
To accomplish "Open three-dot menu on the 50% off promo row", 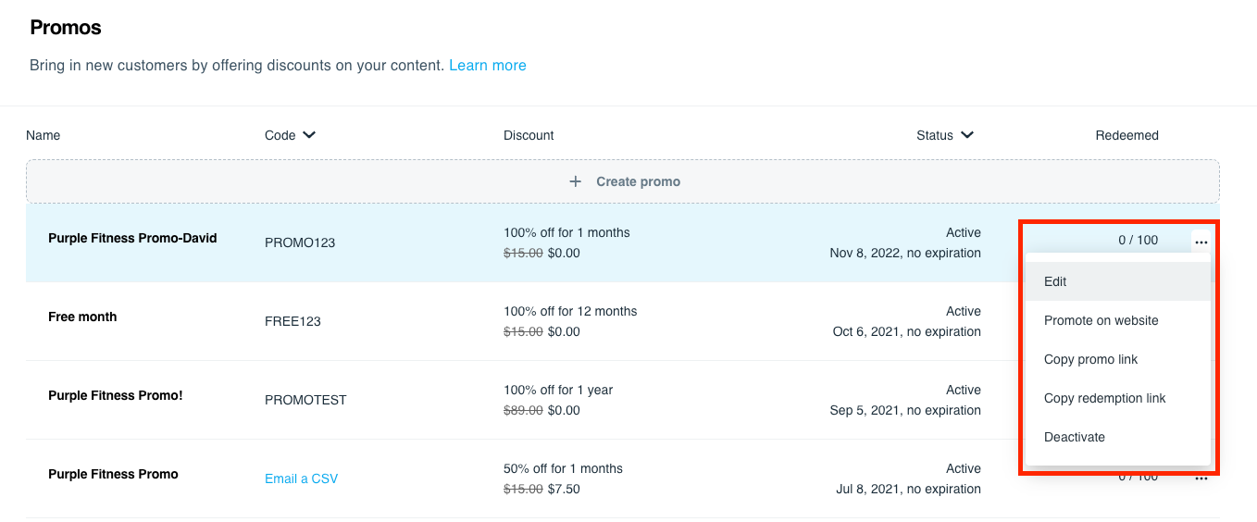I will coord(1201,478).
